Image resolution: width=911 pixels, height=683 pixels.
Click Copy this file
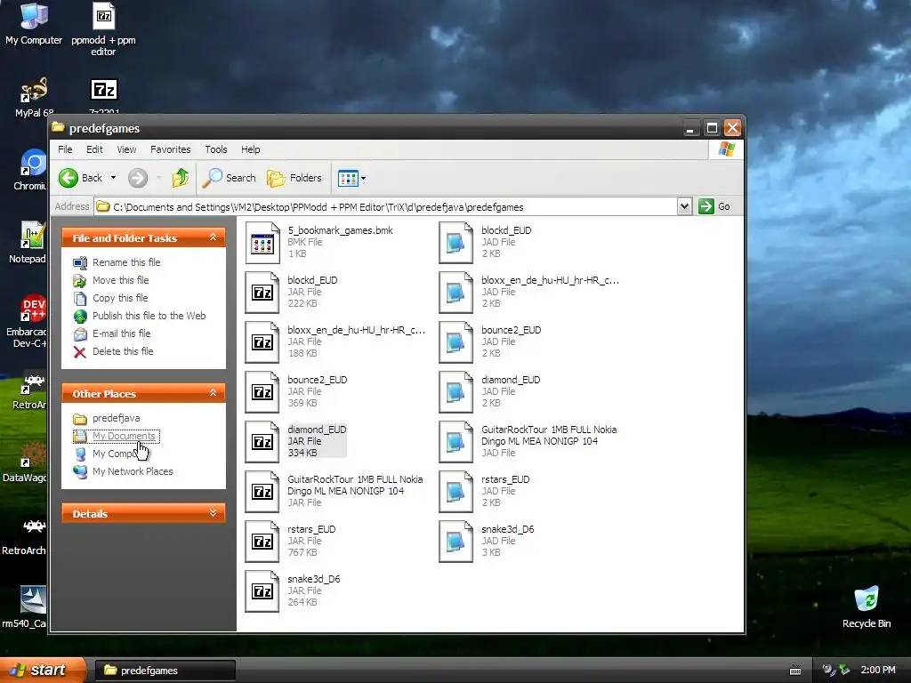tap(120, 298)
